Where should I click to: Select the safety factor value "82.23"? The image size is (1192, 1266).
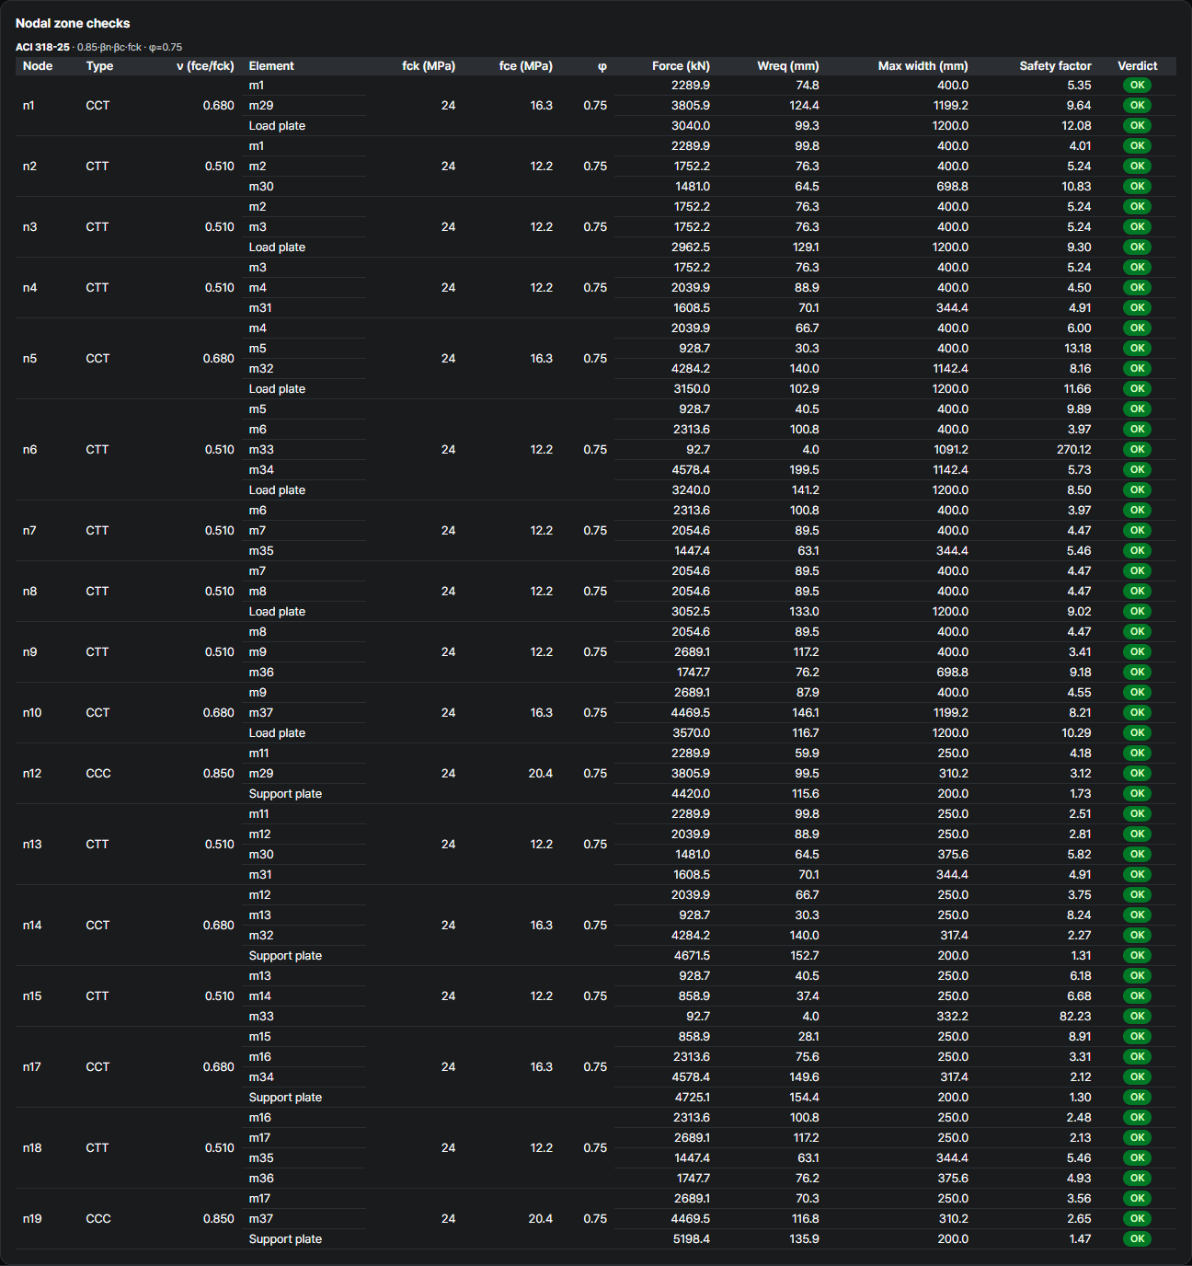pyautogui.click(x=1076, y=1017)
